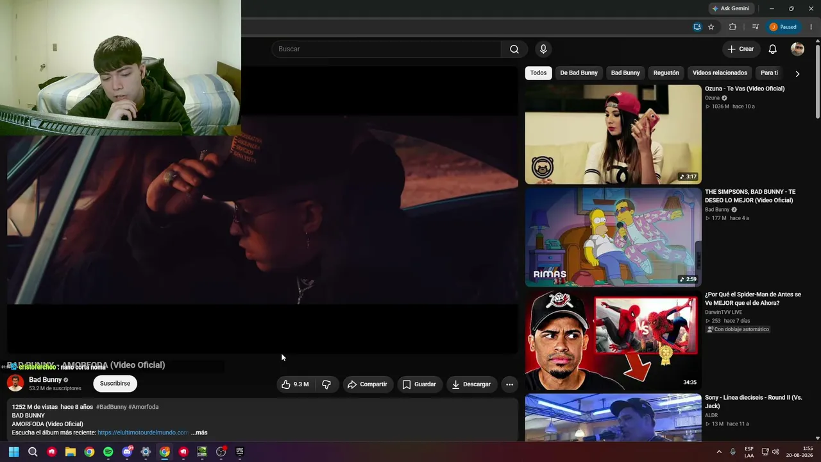Open '¿Por Qué el Spider-Man' video title
821x462 pixels.
tap(753, 298)
